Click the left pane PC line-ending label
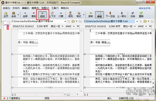The width and height of the screenshot is (156, 101). (x=78, y=26)
